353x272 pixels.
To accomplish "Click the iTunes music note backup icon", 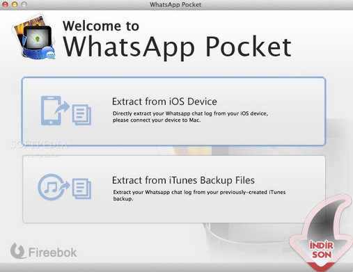I will tap(65, 187).
